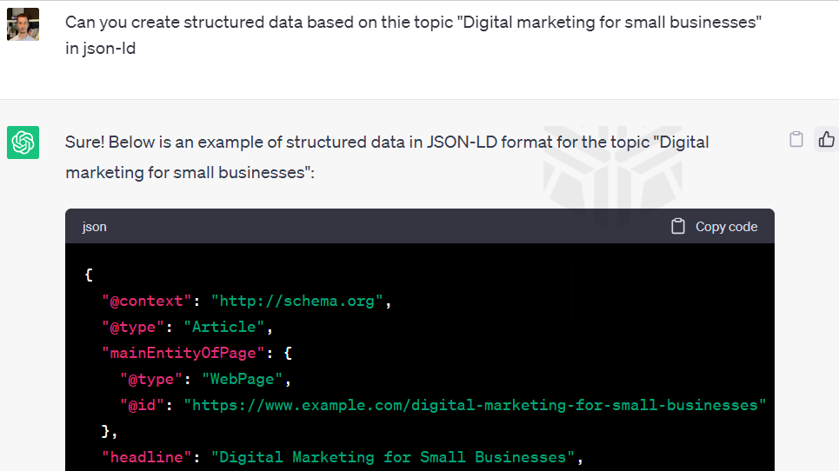Click the "Digital Marketing for Small Businesses" headline value
The height and width of the screenshot is (471, 839).
pyautogui.click(x=393, y=458)
